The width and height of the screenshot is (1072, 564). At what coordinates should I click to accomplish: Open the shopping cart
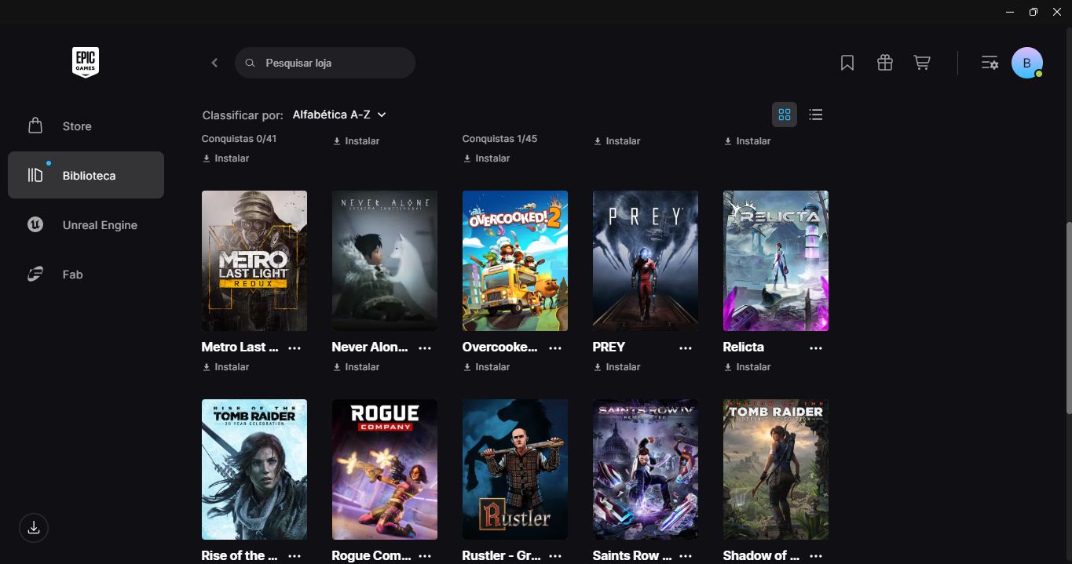[x=922, y=63]
